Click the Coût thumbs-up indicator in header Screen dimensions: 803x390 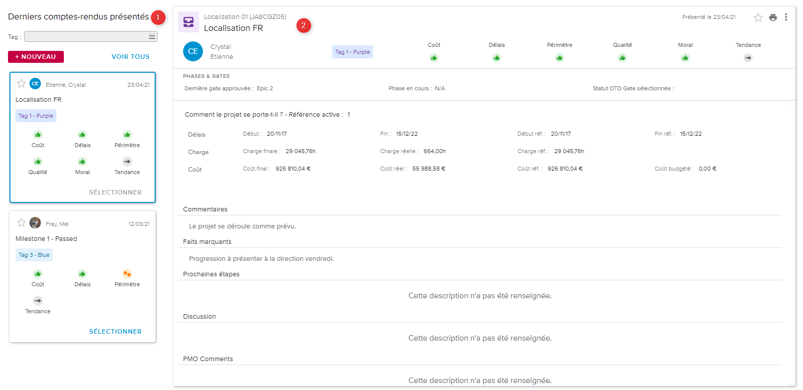click(433, 58)
